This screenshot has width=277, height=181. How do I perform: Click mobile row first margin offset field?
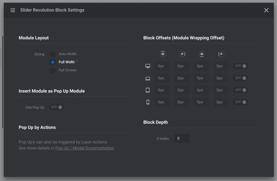pos(162,102)
